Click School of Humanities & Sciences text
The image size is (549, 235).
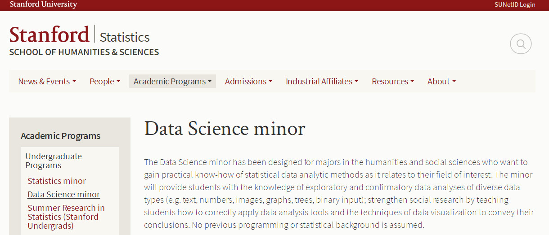click(84, 52)
